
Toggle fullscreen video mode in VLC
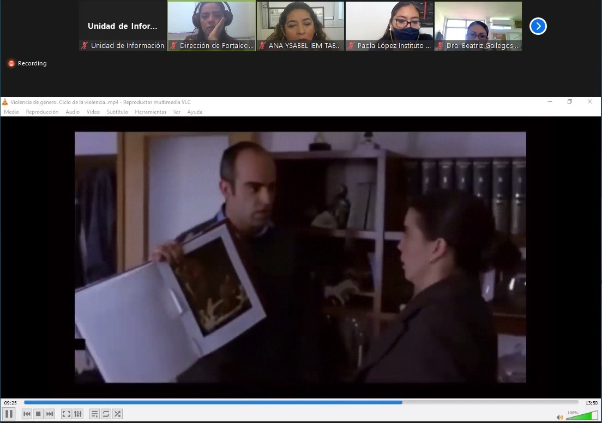(x=67, y=413)
